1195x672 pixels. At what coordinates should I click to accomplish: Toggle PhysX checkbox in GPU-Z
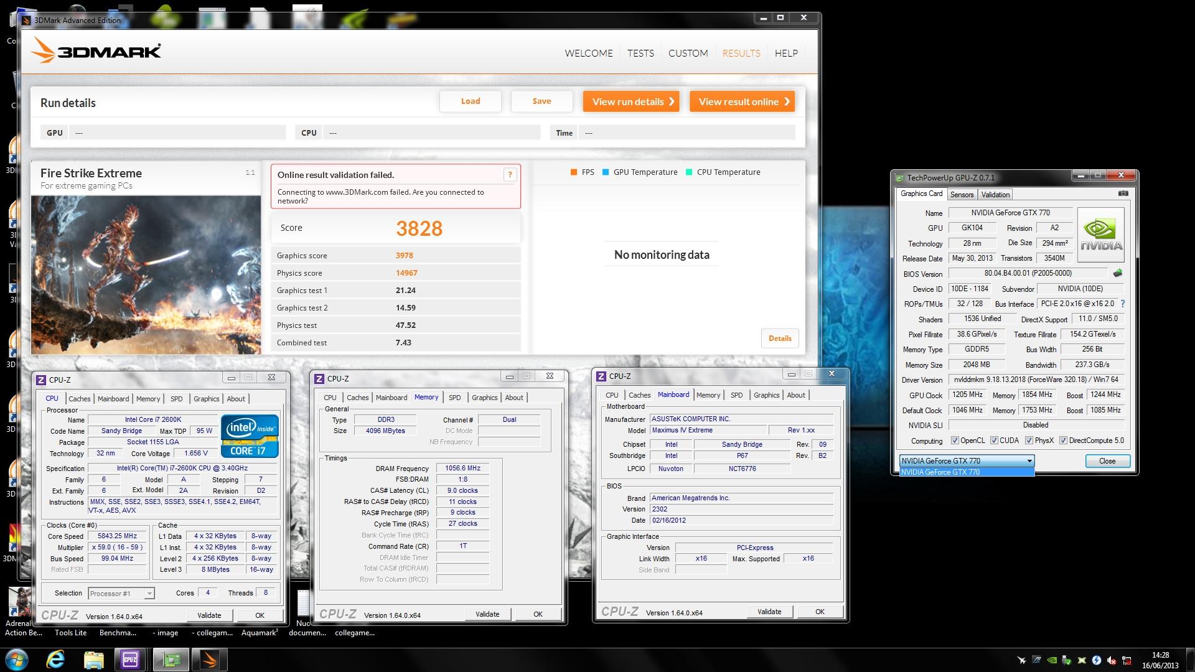[1029, 441]
